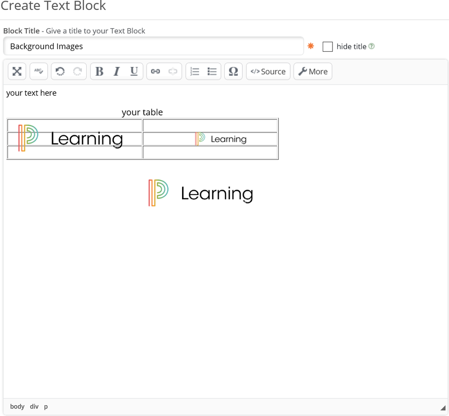Image resolution: width=449 pixels, height=416 pixels.
Task: Select the small Learning logo in right table cell
Action: [x=221, y=139]
